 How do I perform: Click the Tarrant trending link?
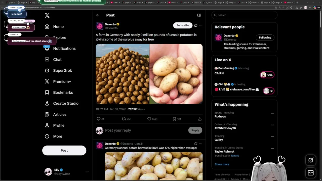tap(235, 156)
